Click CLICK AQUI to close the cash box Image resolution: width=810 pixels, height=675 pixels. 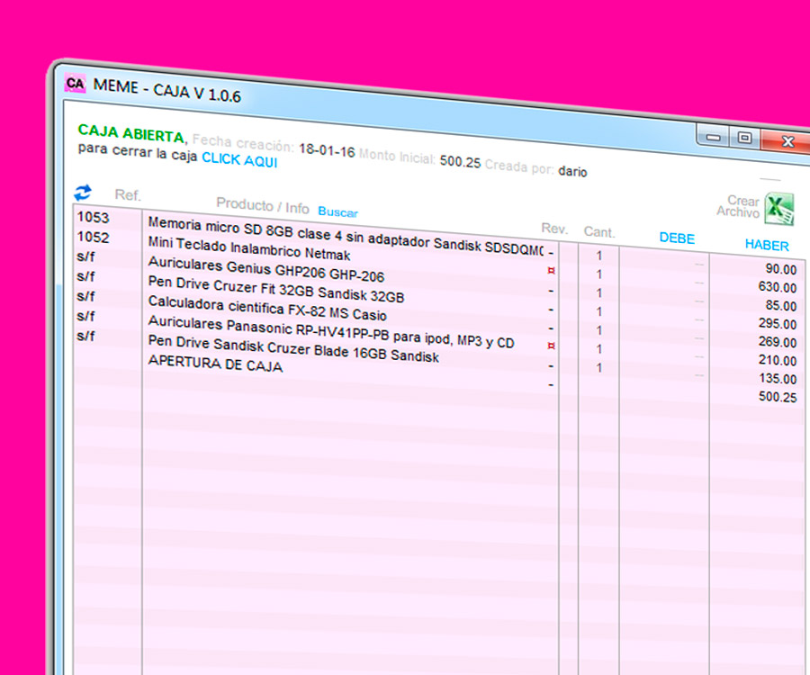(x=239, y=161)
